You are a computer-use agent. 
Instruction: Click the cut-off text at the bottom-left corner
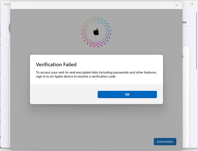(5, 147)
